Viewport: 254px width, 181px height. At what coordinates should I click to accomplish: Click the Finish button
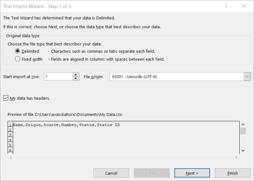pos(232,173)
